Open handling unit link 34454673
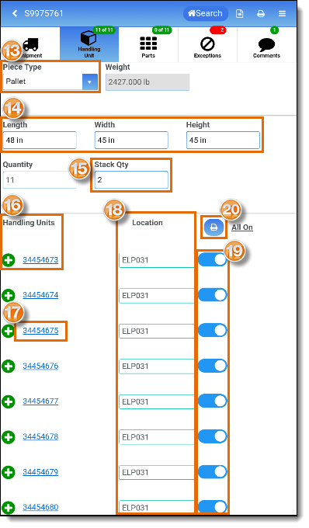Screen dimensions: 309x528 [x=40, y=259]
